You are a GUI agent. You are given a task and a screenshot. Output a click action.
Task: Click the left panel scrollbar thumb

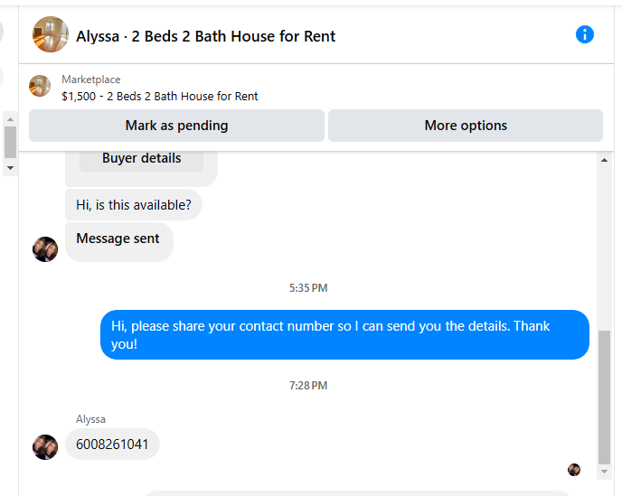(x=10, y=143)
